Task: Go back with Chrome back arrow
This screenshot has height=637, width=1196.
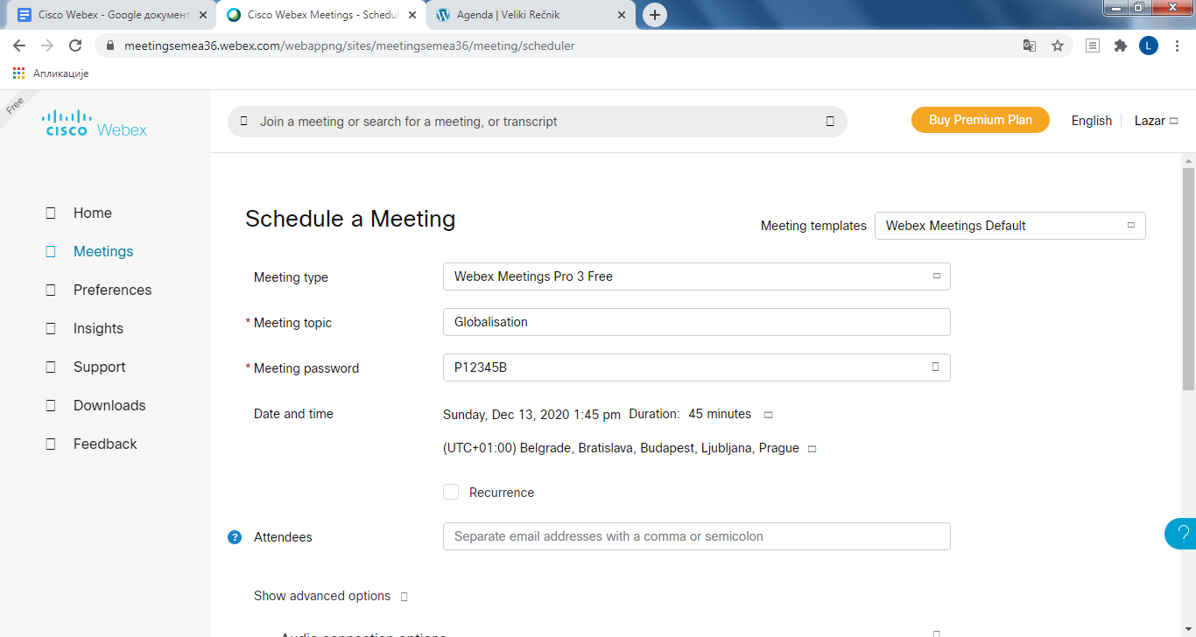Action: coord(19,45)
